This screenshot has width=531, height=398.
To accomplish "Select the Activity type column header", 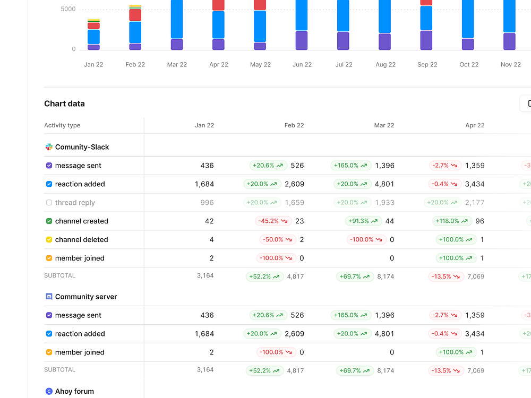I will (x=62, y=125).
